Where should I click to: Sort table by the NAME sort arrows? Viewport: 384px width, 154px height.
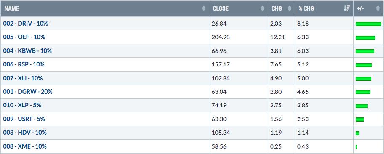pos(204,8)
